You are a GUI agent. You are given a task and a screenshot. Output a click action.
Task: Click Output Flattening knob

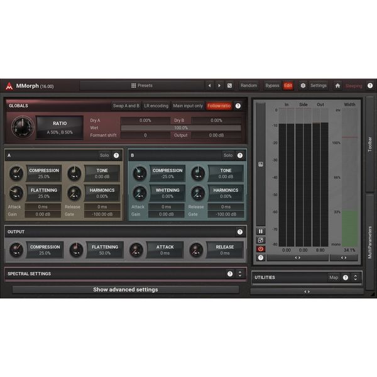(x=77, y=250)
